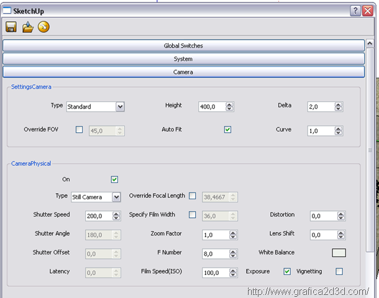
Task: Toggle the Auto Fit checkbox
Action: tap(227, 130)
